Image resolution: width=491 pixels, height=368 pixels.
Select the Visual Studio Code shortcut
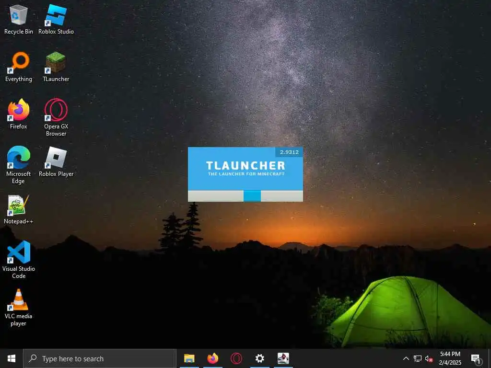pyautogui.click(x=19, y=260)
